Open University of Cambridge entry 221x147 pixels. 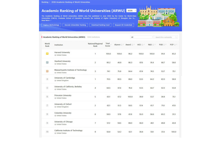pos(65,78)
